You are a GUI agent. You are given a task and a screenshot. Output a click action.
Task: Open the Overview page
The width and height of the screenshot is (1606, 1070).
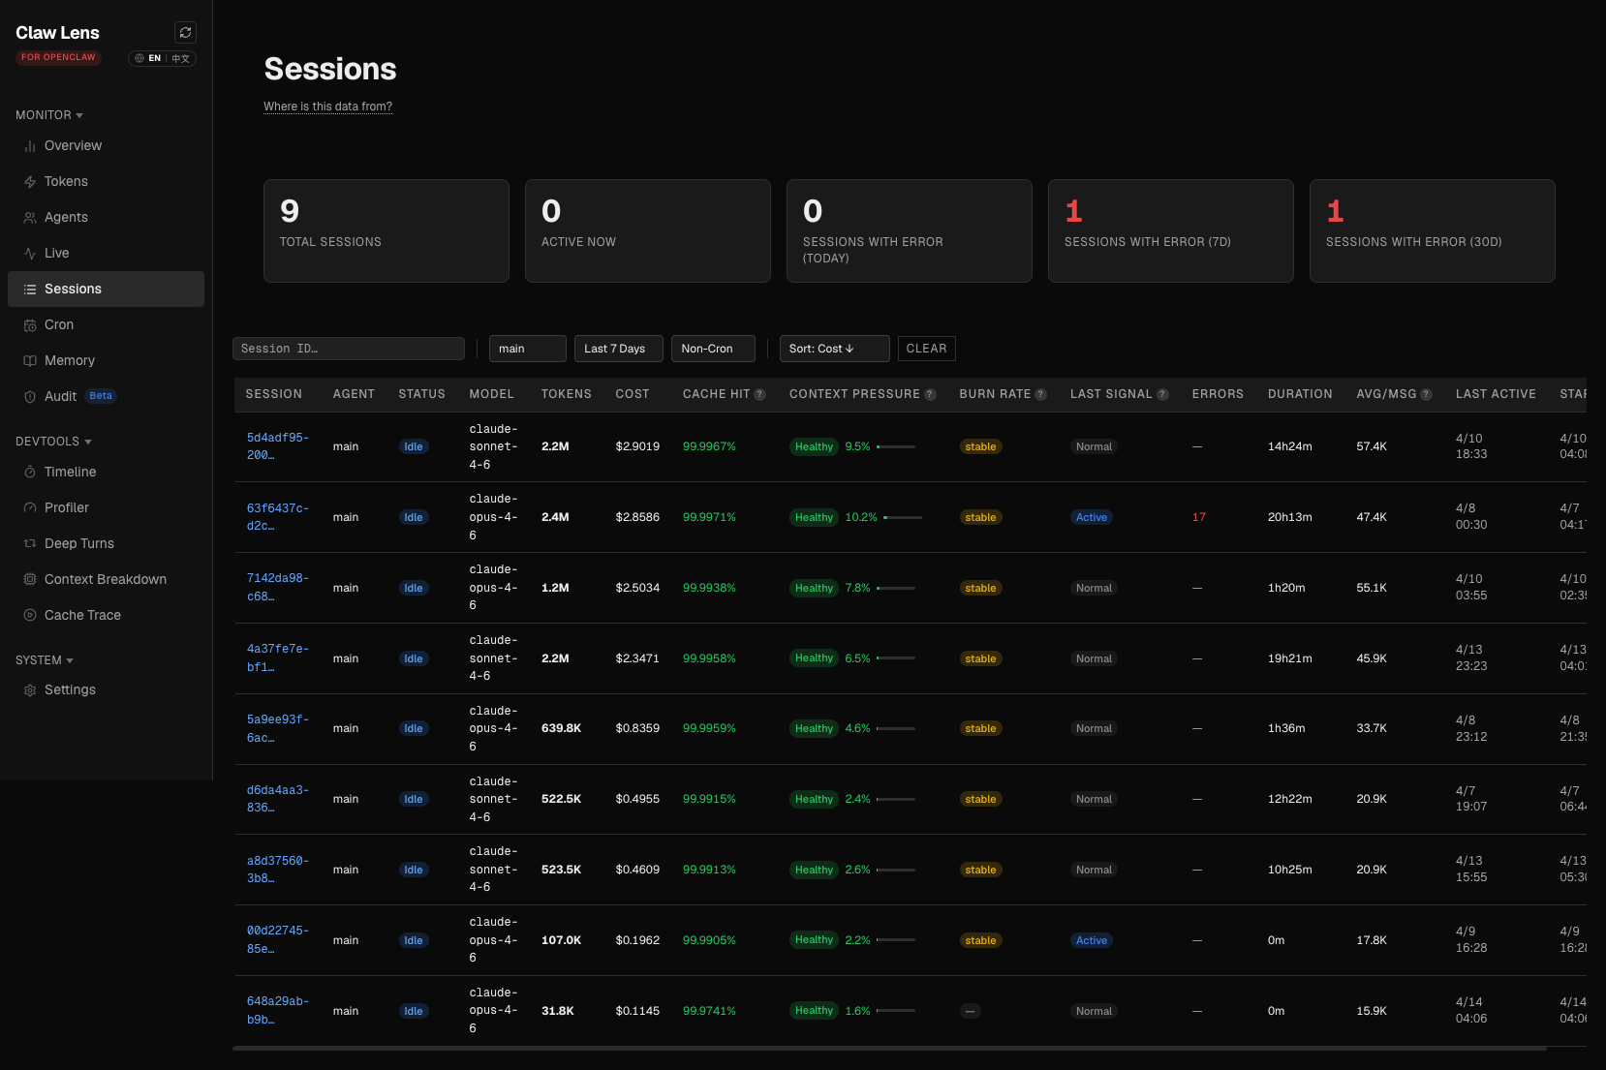tap(106, 146)
